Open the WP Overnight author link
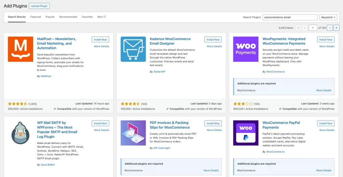The height and width of the screenshot is (177, 343). 162,148
